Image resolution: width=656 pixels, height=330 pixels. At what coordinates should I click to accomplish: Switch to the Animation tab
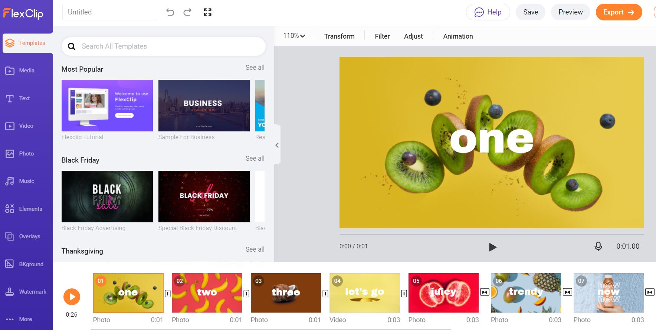(458, 36)
